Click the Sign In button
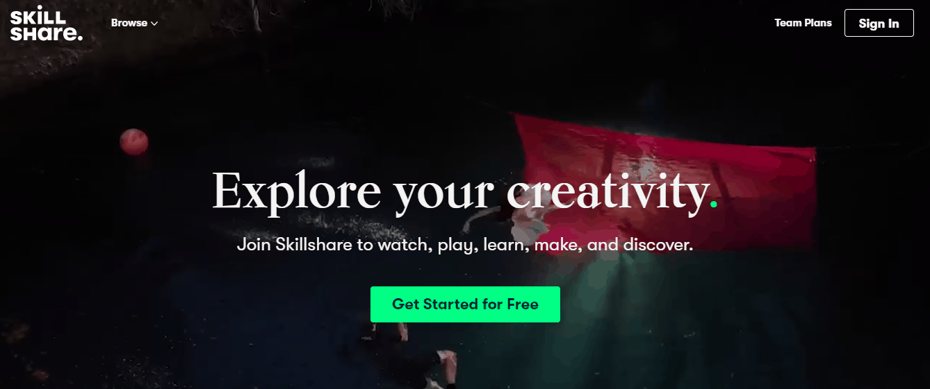The image size is (930, 389). 879,23
